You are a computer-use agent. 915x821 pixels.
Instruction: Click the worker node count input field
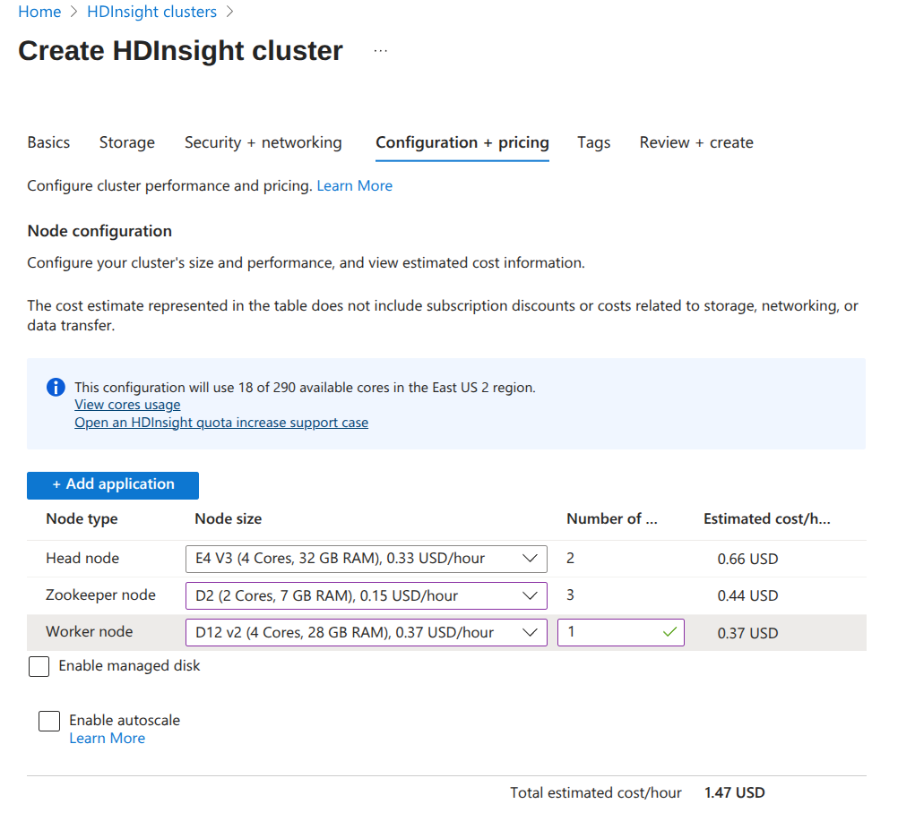(621, 633)
